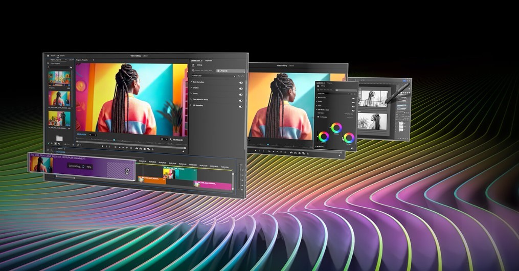Open the Export tab in the top bar
This screenshot has height=271, width=519.
(62, 56)
